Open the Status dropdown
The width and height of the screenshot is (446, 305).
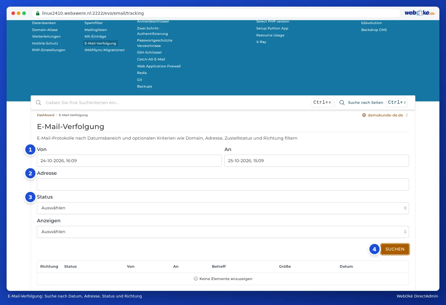click(x=223, y=208)
